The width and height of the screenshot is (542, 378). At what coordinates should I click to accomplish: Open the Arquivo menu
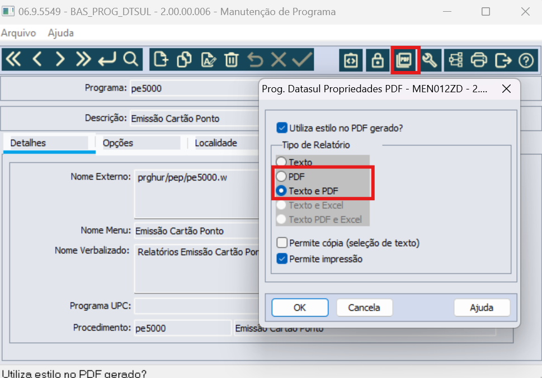tap(18, 33)
